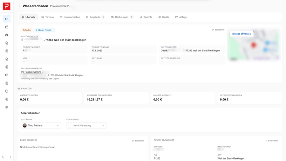Open the Zuständig dropdown showing Timo Pohland
This screenshot has width=286, height=161.
coord(41,126)
